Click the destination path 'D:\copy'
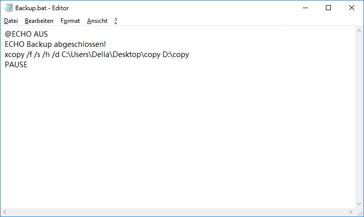Viewport: 364px width, 217px height. [176, 55]
